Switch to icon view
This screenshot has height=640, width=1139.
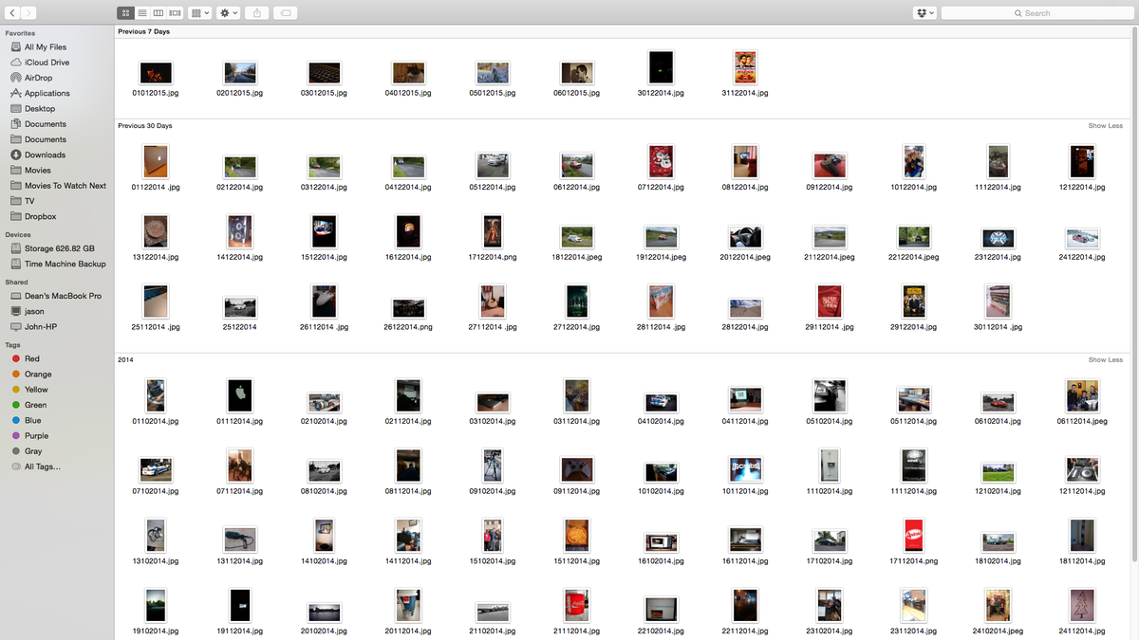pyautogui.click(x=125, y=13)
